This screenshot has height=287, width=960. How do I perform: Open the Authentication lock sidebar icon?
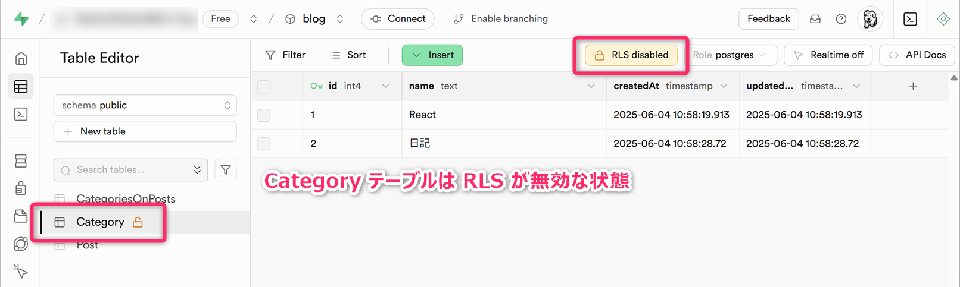click(x=21, y=188)
